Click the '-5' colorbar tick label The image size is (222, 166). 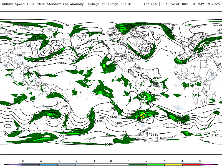[22, 161]
